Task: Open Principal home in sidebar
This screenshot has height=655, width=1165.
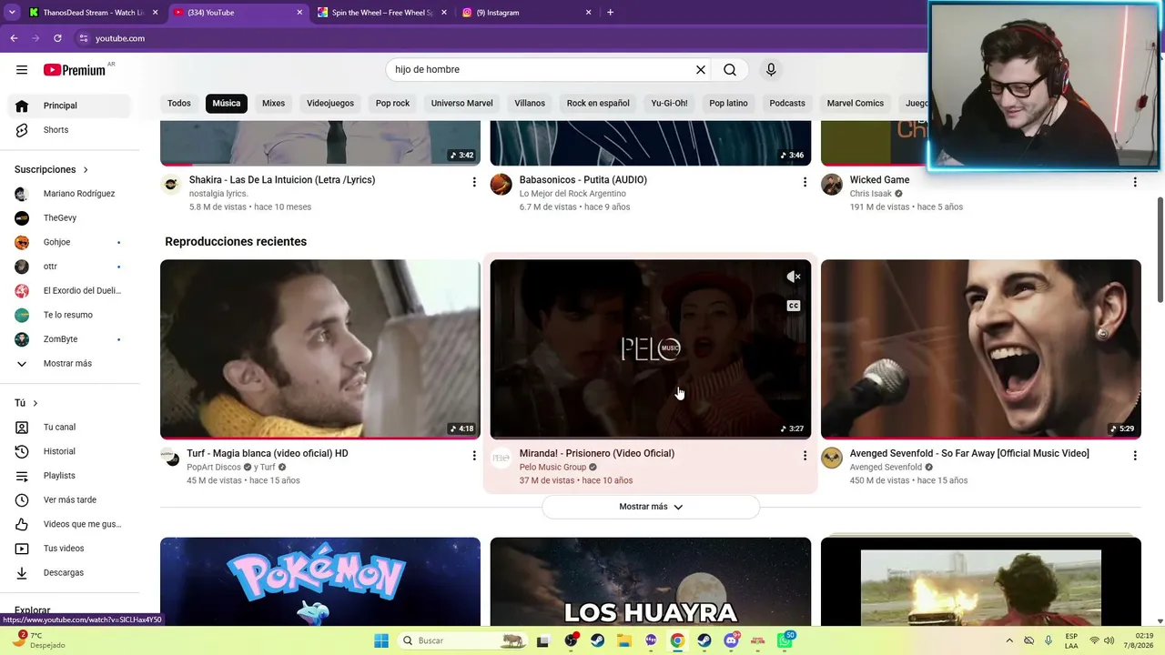Action: tap(71, 106)
